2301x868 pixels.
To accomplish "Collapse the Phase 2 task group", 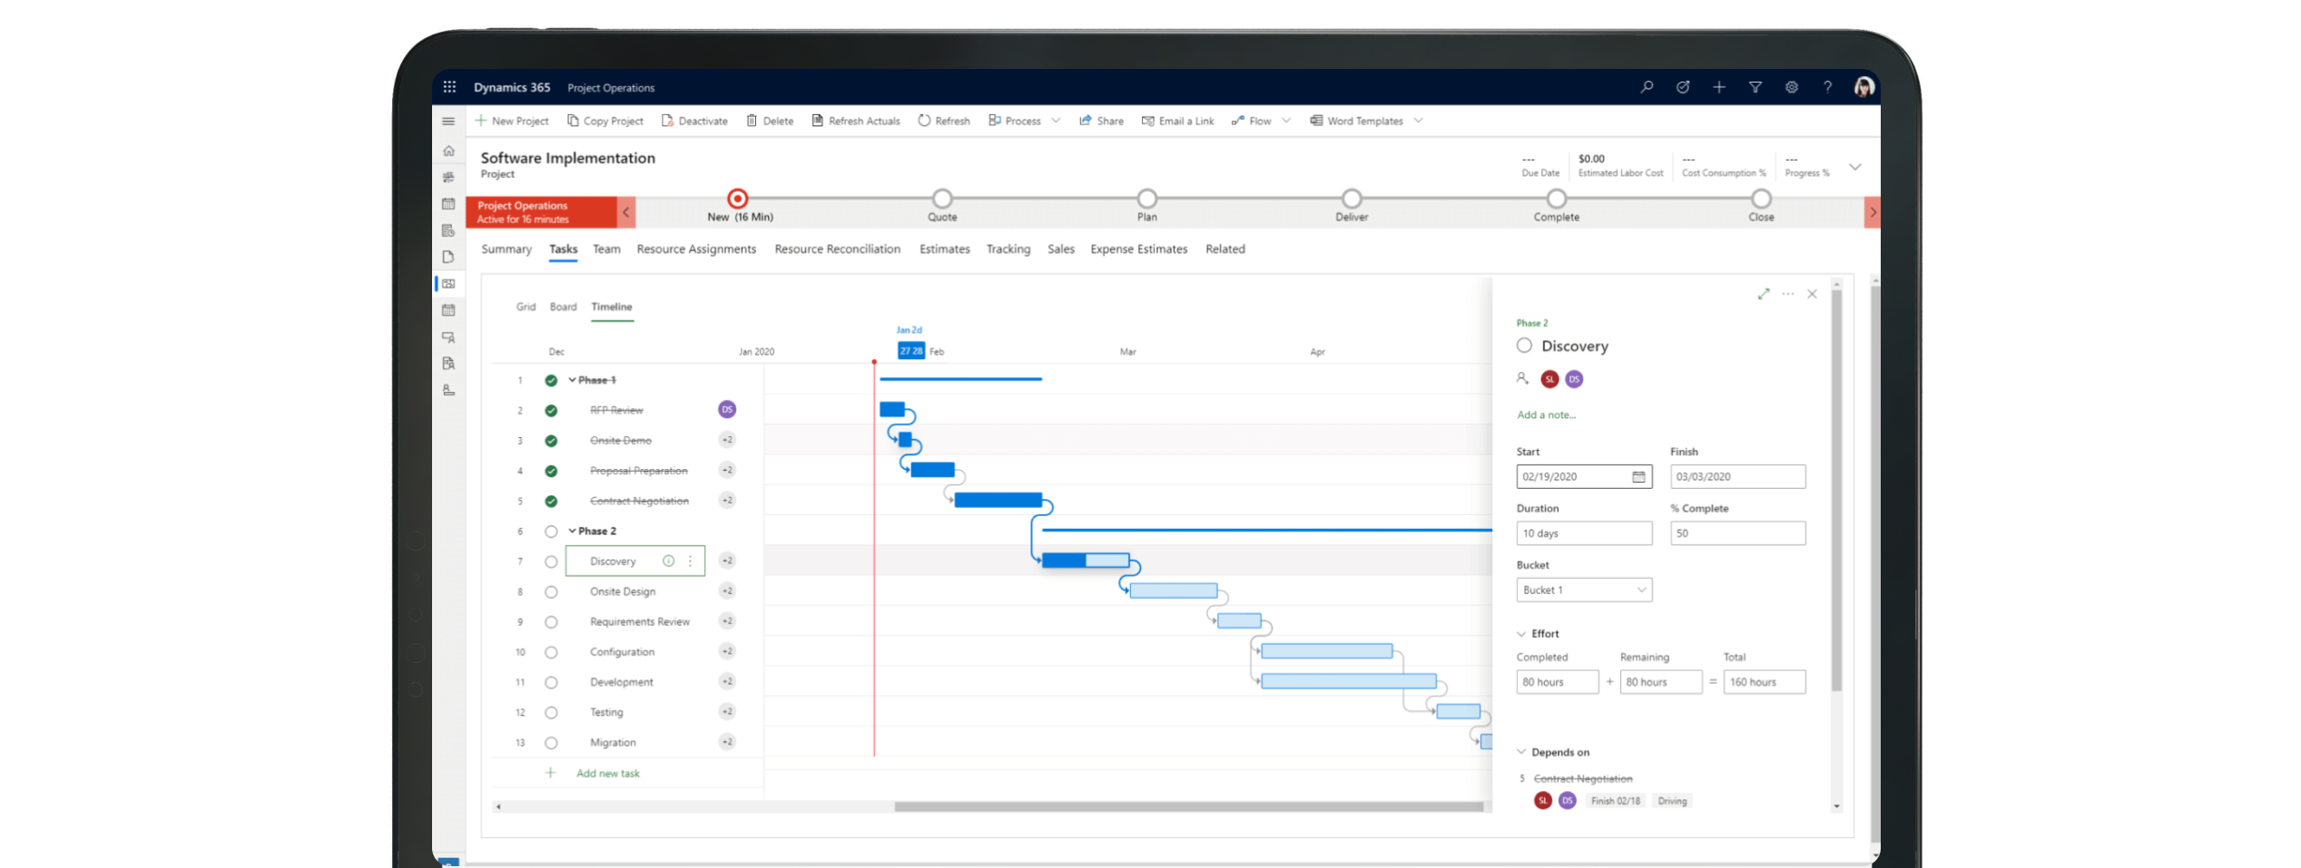I will pyautogui.click(x=572, y=531).
